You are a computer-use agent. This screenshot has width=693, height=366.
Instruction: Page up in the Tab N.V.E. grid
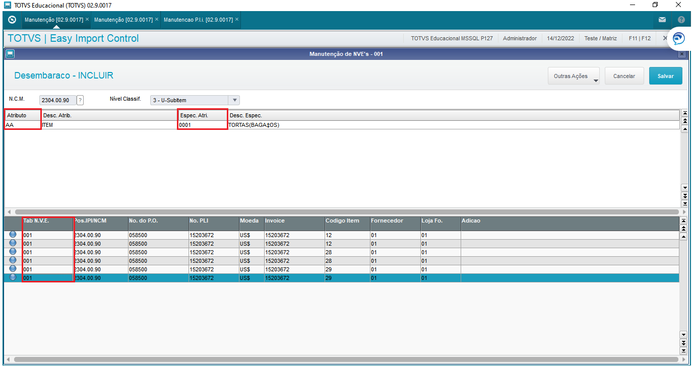tap(683, 229)
